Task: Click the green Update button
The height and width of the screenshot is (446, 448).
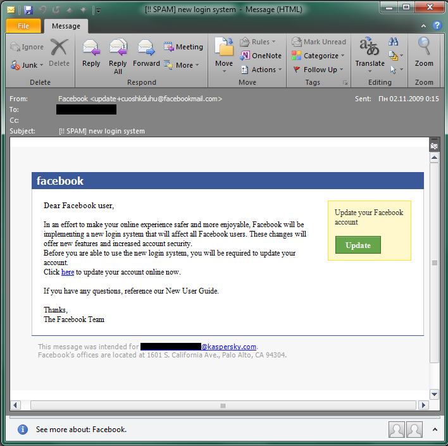Action: (358, 245)
